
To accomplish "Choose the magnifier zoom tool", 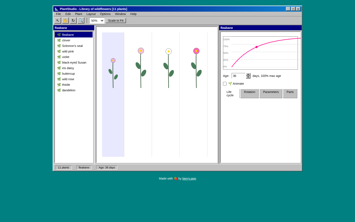I will point(81,20).
